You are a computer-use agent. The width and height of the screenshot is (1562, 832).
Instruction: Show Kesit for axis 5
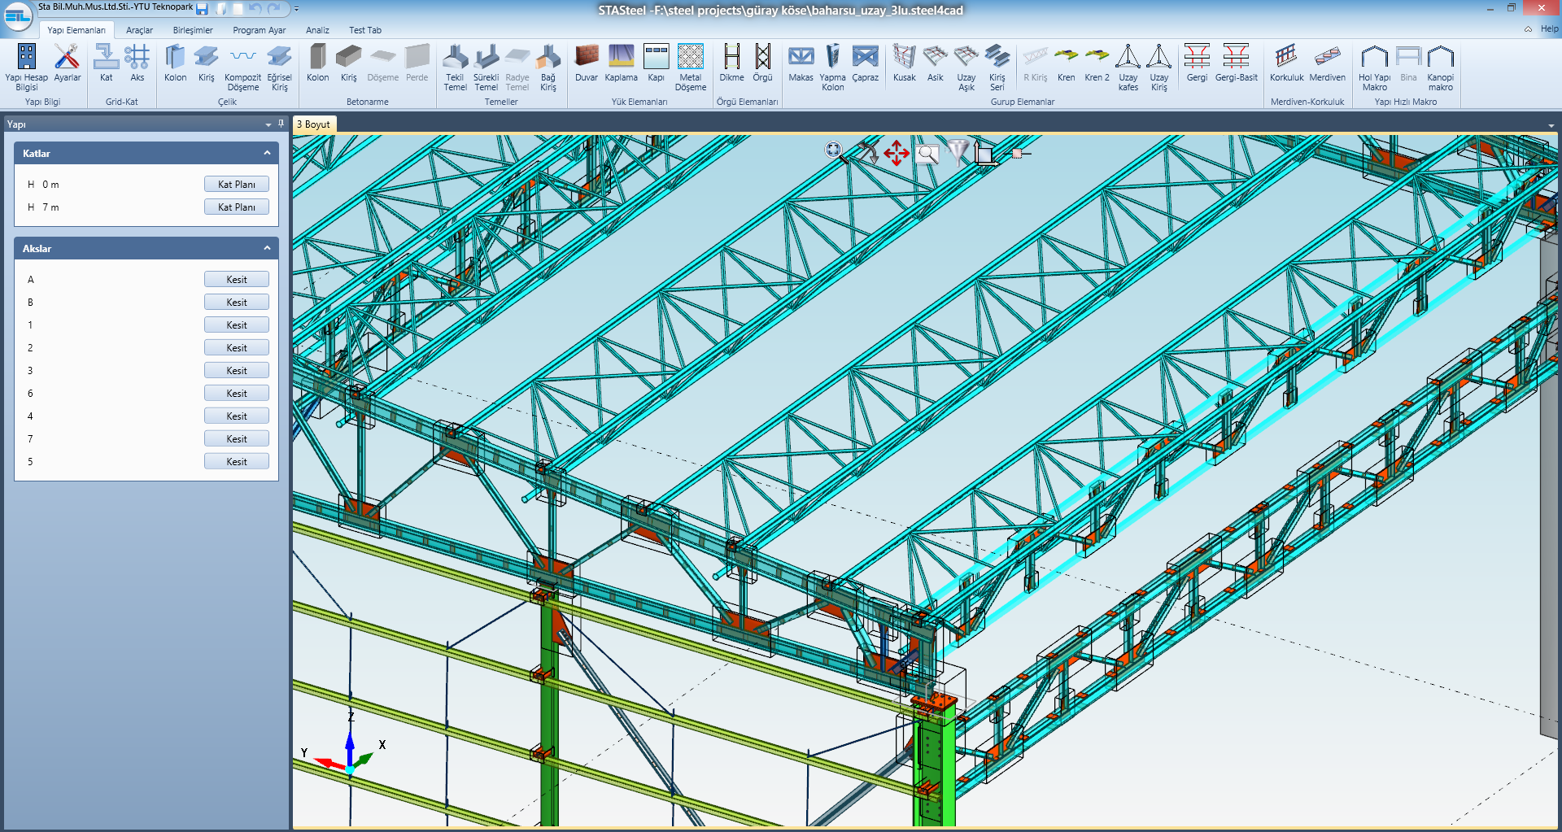[237, 462]
